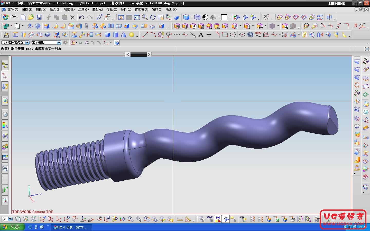
Task: Select the Ellipse curve tool
Action: (x=242, y=35)
